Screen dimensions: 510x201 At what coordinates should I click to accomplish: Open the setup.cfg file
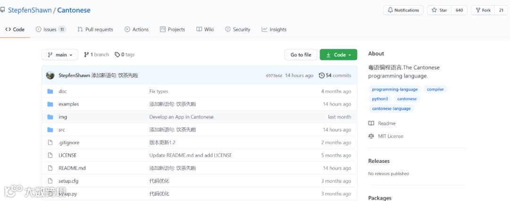(68, 181)
